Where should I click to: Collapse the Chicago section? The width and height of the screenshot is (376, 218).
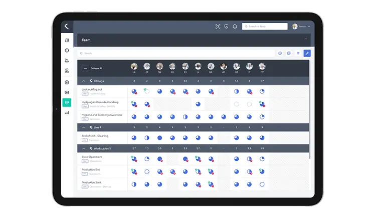click(83, 81)
